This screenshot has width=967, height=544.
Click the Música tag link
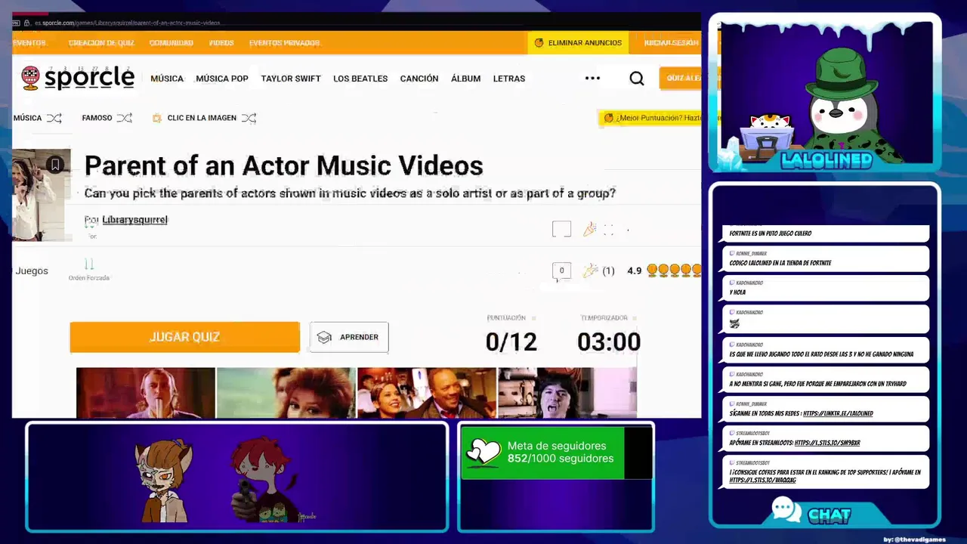[x=27, y=118]
